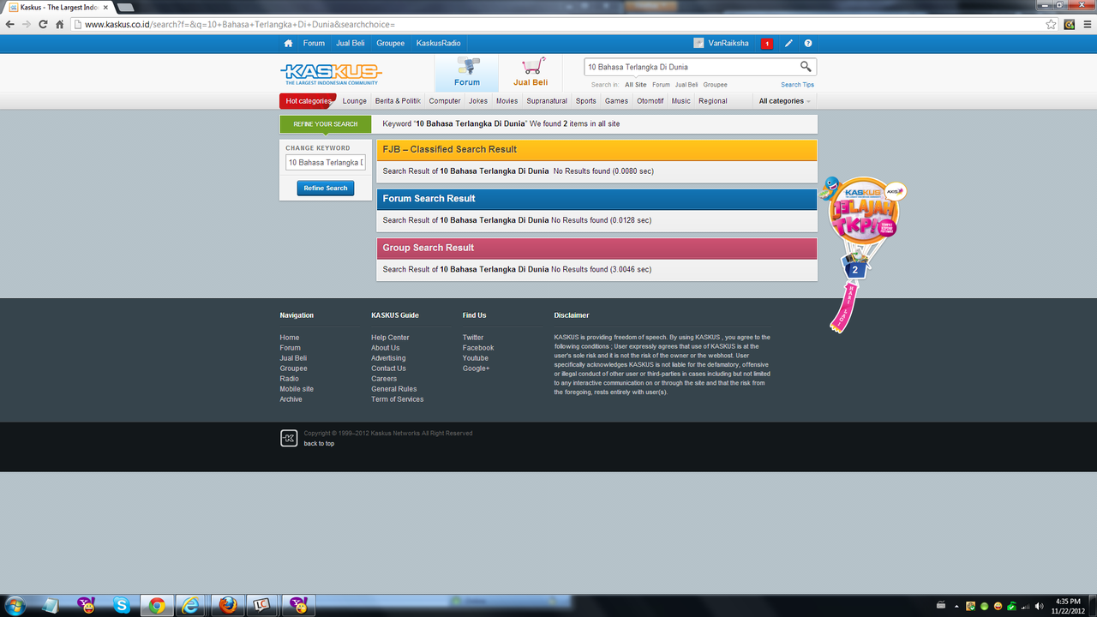The image size is (1097, 617).
Task: Show hidden tray icons arrow
Action: (957, 606)
